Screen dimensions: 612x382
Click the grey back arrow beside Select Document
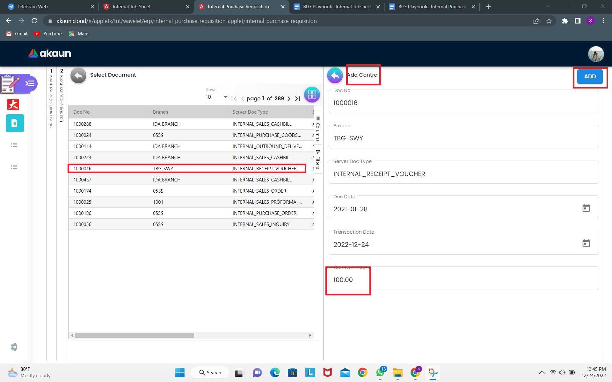[78, 76]
